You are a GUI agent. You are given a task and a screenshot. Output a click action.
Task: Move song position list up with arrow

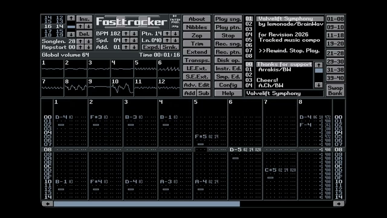71,18
